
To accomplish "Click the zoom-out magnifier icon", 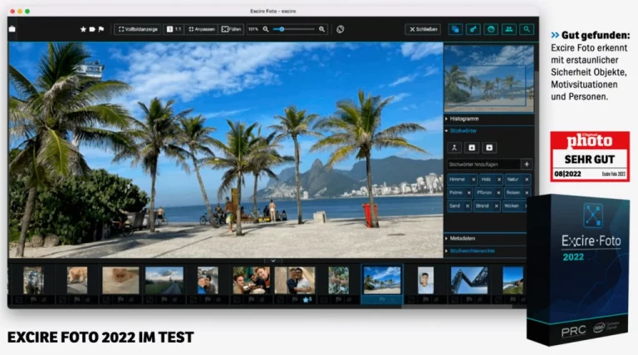I will click(x=266, y=29).
